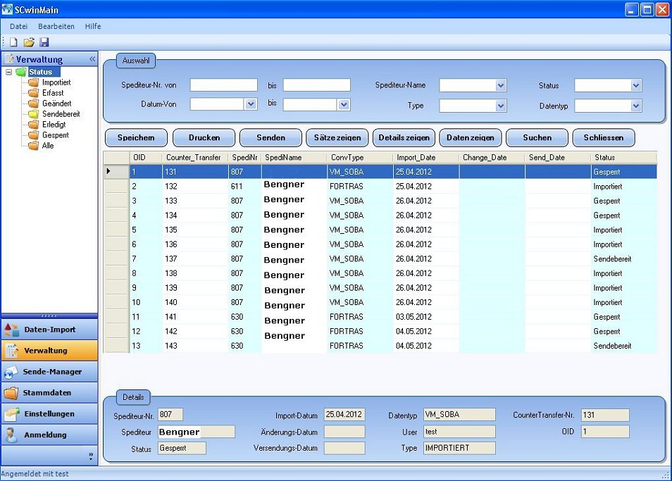Click the Gesperrt folder icon in tree
This screenshot has height=481, width=672.
[x=33, y=135]
